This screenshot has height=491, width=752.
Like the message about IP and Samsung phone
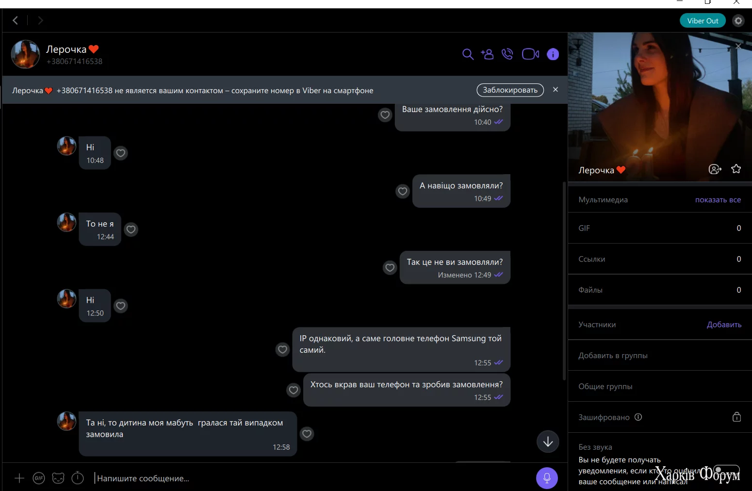[x=283, y=349]
